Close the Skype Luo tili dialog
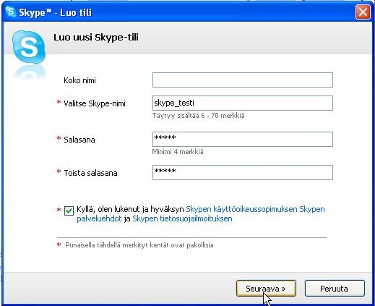The height and width of the screenshot is (306, 375). click(x=363, y=12)
